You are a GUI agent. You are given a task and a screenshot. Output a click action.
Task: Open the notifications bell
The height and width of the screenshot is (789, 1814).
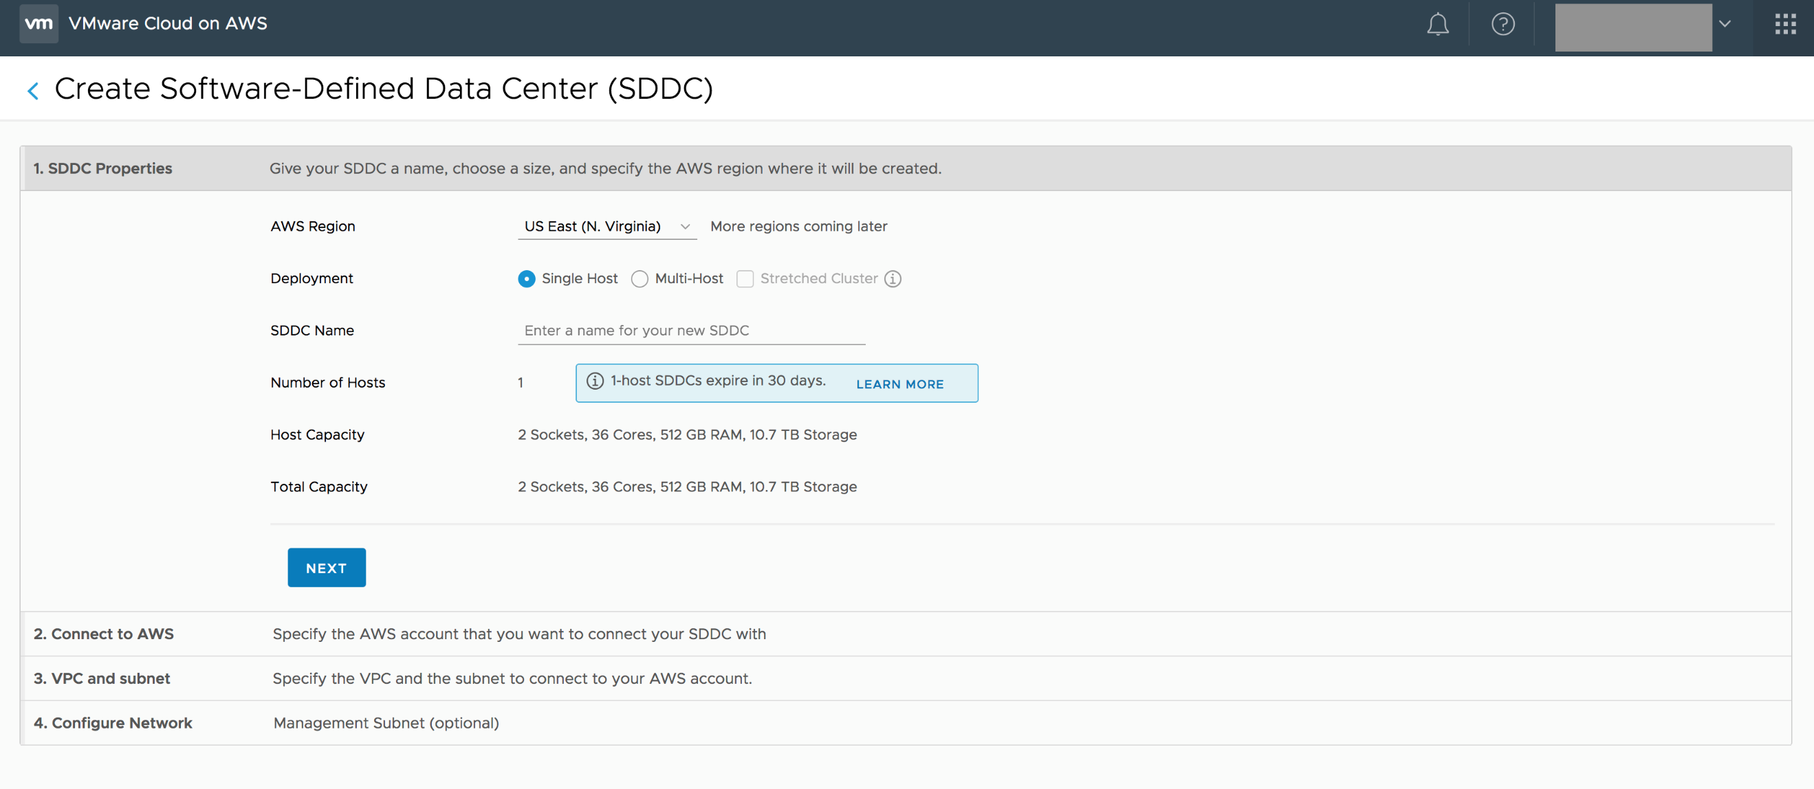1437,25
